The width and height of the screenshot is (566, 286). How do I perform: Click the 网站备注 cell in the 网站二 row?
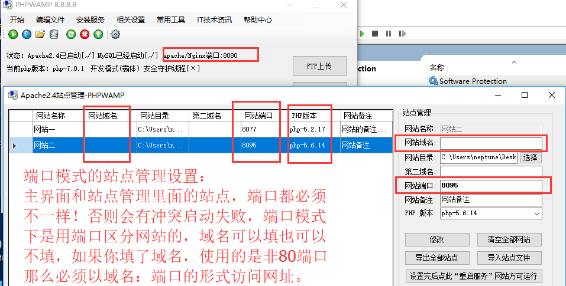(366, 145)
